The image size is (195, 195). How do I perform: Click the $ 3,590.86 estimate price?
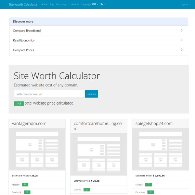(x=159, y=175)
